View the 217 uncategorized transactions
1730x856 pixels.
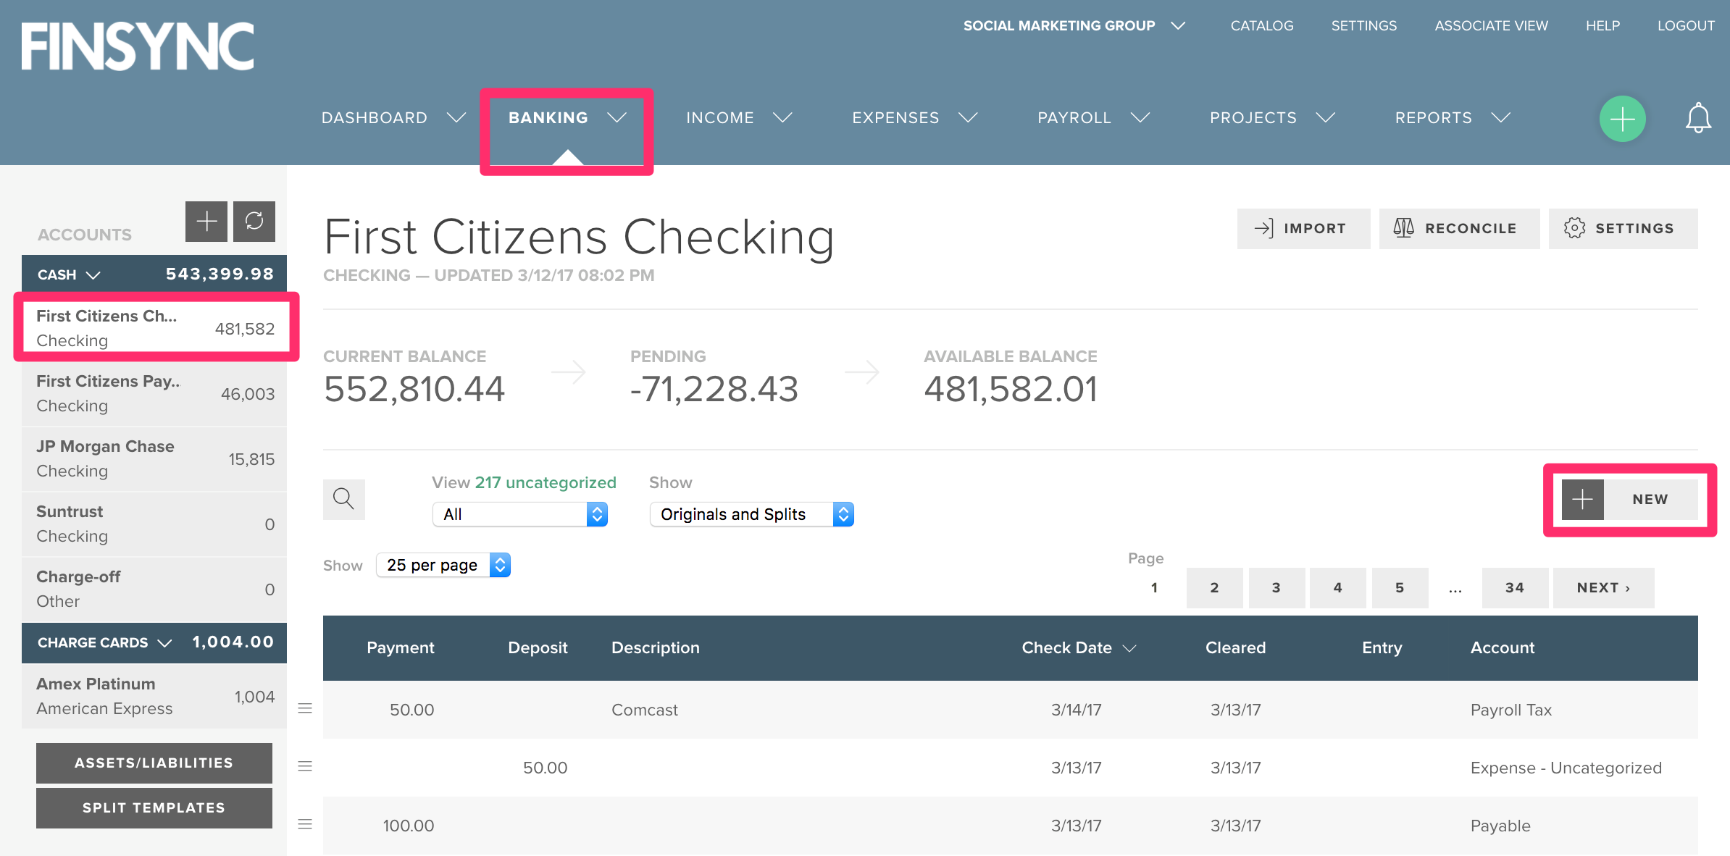click(x=546, y=482)
